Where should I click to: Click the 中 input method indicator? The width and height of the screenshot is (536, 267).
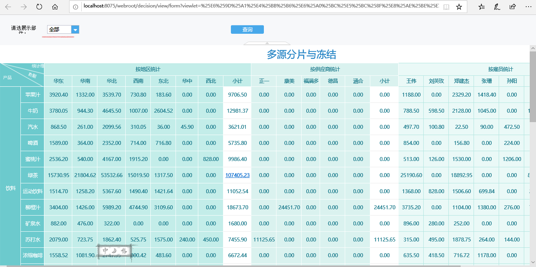[x=106, y=251]
